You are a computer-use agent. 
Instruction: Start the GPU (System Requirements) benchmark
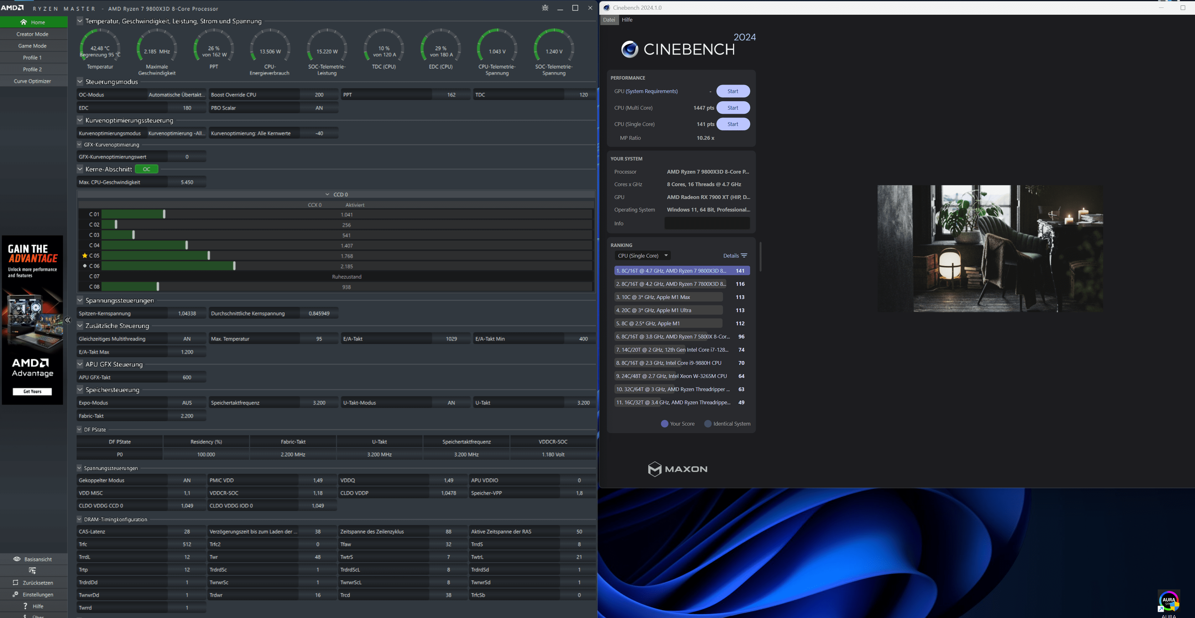pos(733,92)
